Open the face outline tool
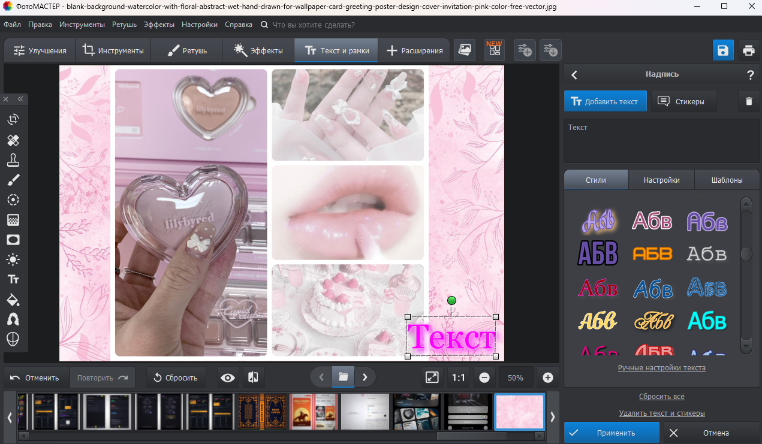 click(x=13, y=339)
